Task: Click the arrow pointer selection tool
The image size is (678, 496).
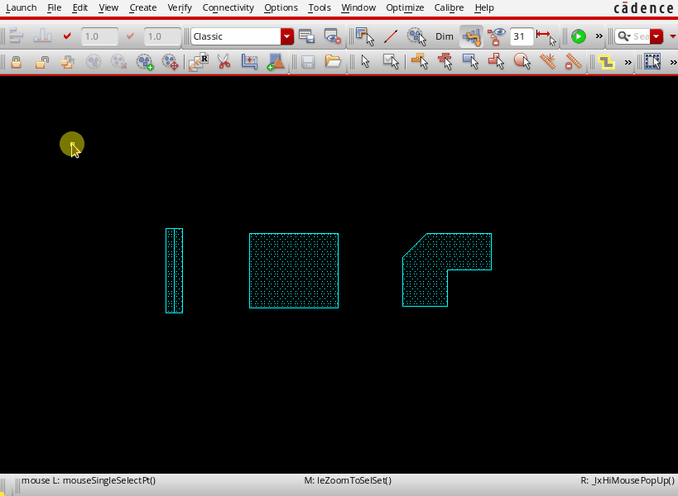Action: pyautogui.click(x=365, y=62)
